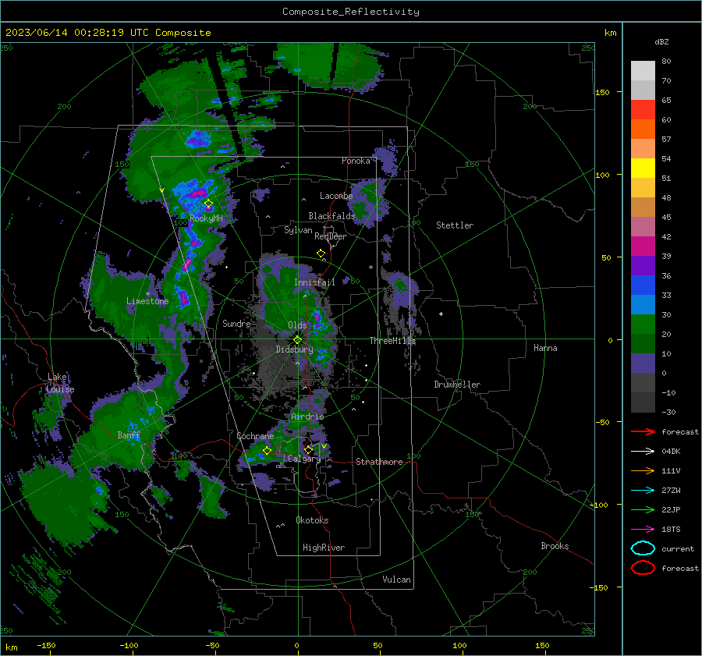The width and height of the screenshot is (702, 656).
Task: Click the Strathmore city label
Action: click(379, 462)
